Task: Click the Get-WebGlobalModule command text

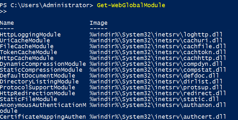Action: pos(131,5)
